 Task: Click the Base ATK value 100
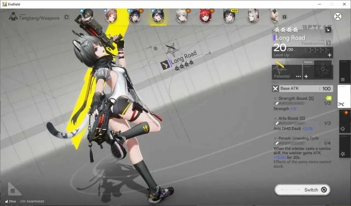pyautogui.click(x=326, y=89)
